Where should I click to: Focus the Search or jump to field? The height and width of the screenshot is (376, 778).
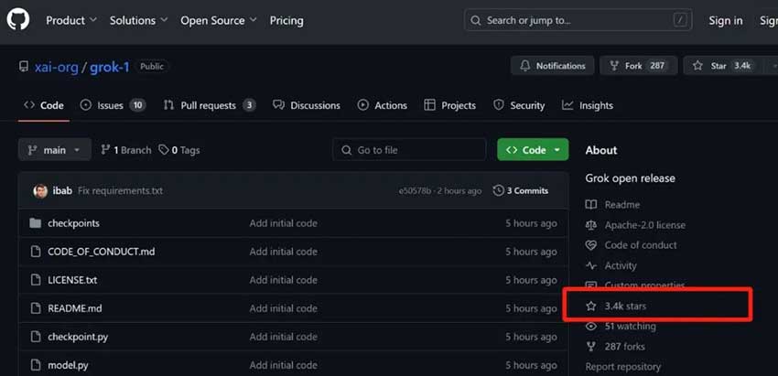coord(578,20)
